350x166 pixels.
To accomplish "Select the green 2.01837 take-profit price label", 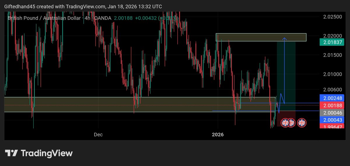I will click(x=332, y=42).
